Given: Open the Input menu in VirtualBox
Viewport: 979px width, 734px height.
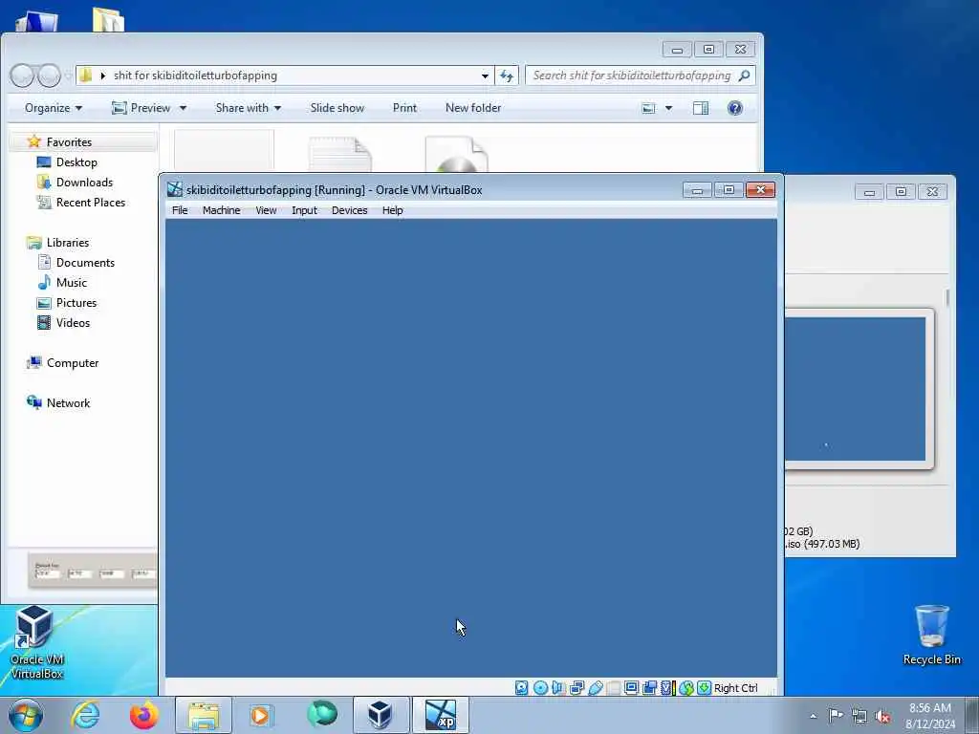Looking at the screenshot, I should pyautogui.click(x=304, y=210).
